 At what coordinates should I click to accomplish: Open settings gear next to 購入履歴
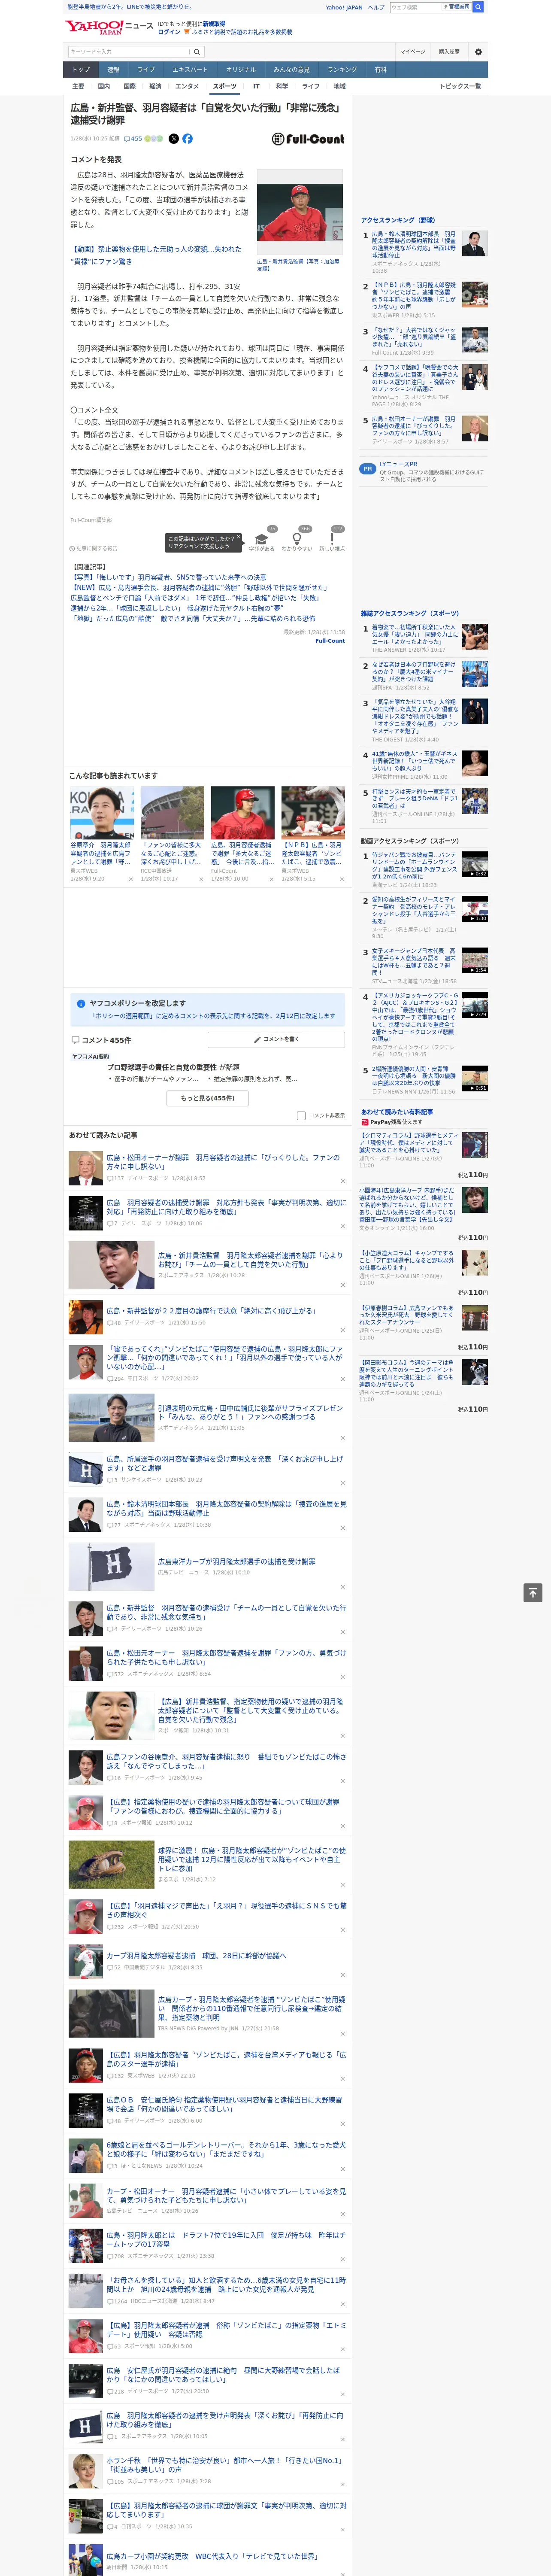[x=478, y=52]
